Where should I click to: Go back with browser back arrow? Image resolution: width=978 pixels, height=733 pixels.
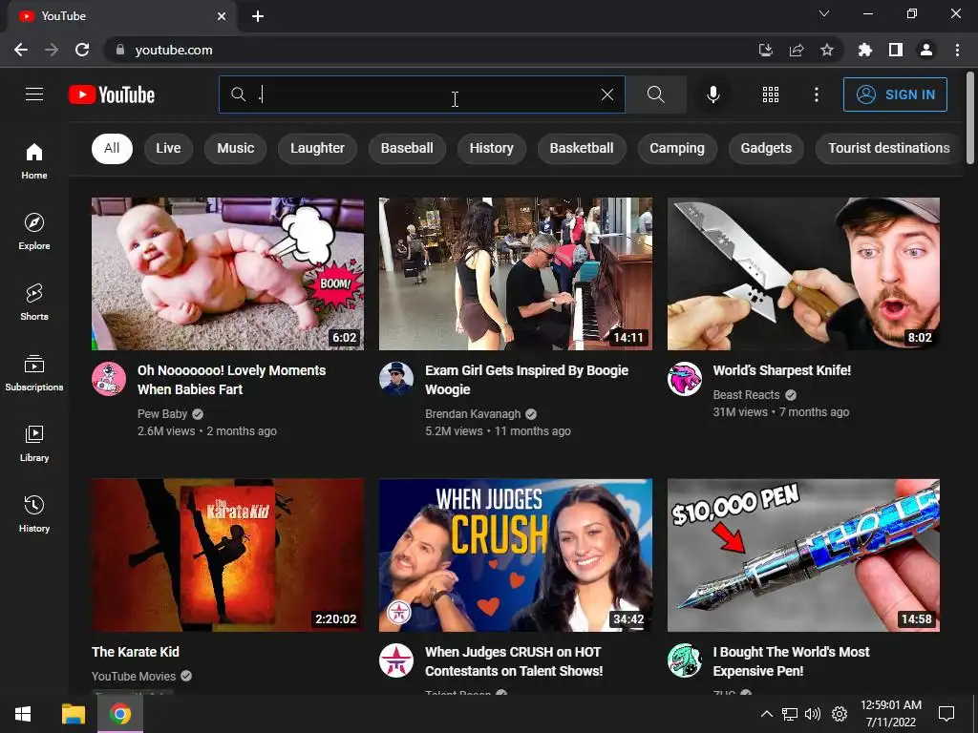coord(21,50)
